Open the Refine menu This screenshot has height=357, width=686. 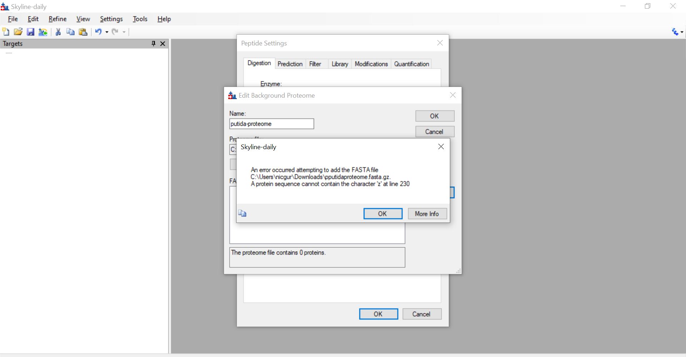(x=58, y=19)
